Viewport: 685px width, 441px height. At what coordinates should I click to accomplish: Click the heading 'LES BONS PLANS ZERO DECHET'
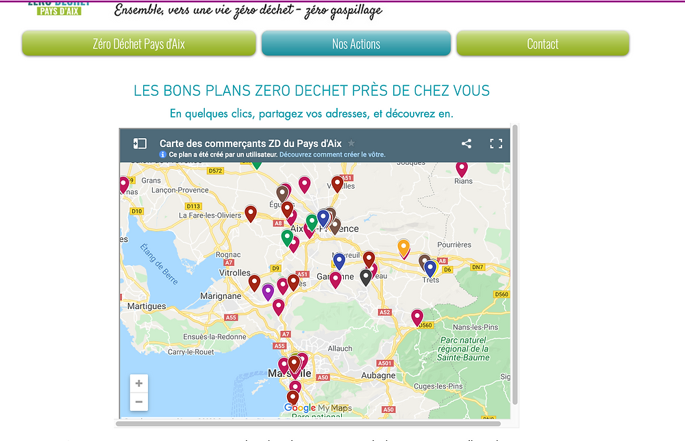pos(312,91)
